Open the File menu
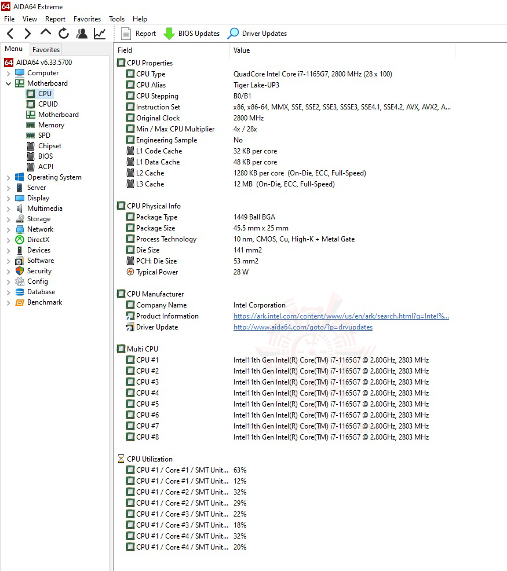 [9, 19]
